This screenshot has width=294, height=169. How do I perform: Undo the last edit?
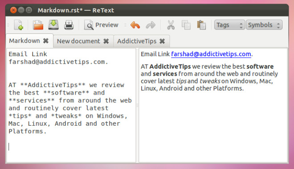[135, 25]
